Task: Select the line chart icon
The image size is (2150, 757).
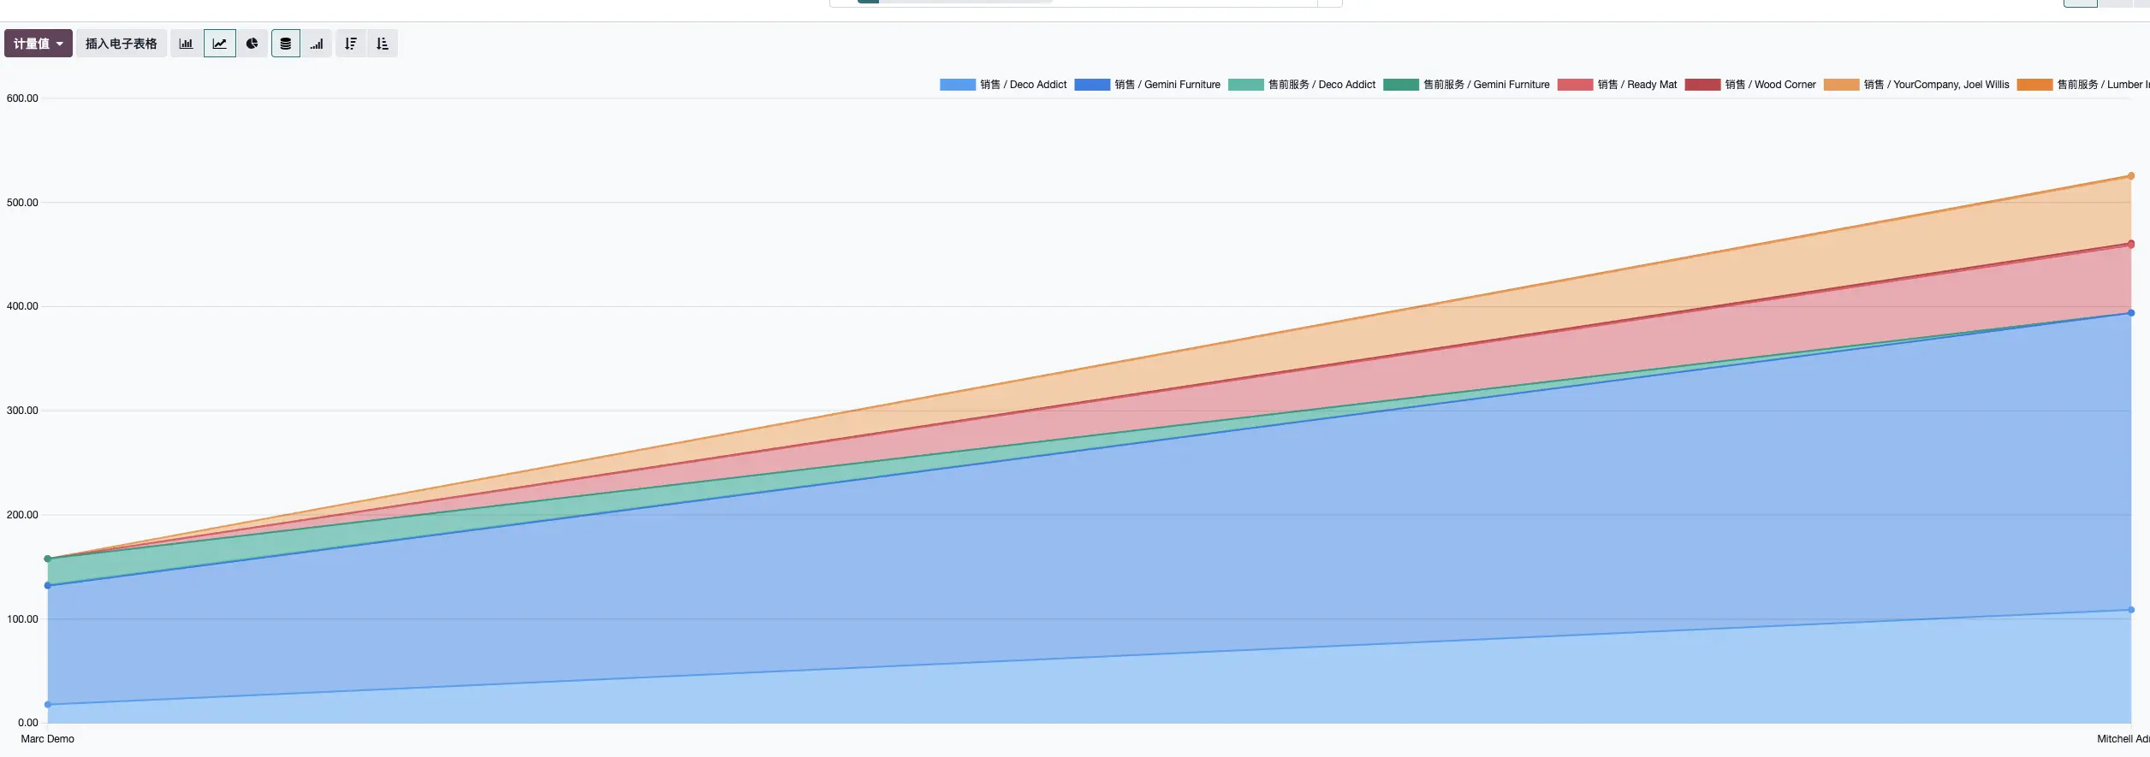Action: coord(220,44)
